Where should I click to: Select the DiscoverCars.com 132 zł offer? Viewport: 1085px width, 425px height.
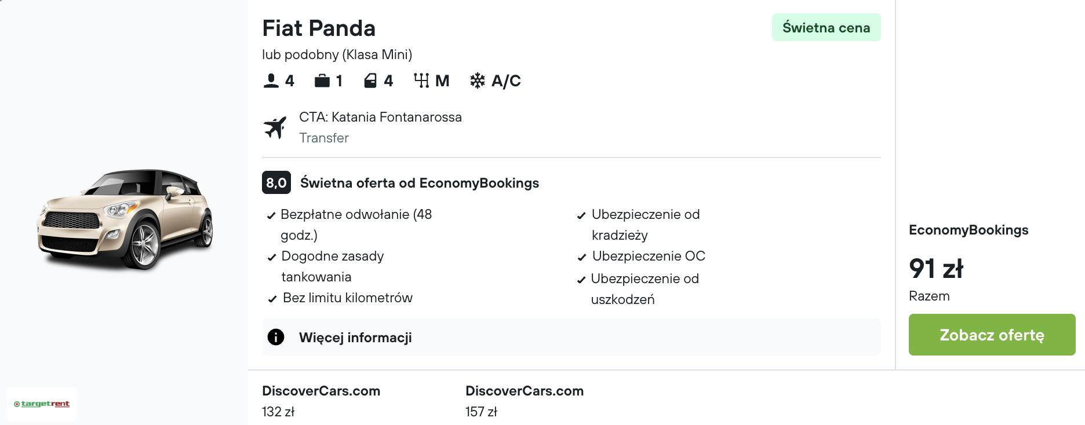tap(321, 401)
